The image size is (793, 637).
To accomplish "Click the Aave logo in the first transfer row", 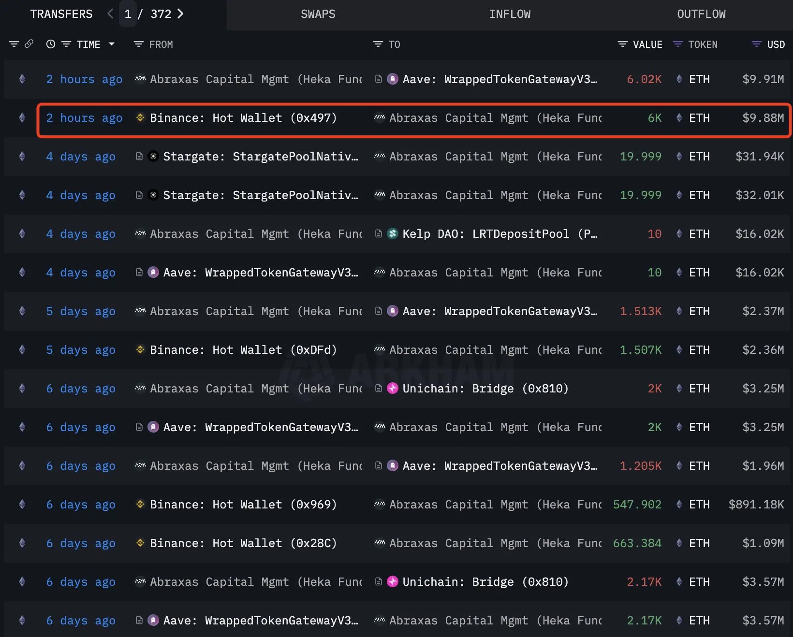I will [x=393, y=79].
